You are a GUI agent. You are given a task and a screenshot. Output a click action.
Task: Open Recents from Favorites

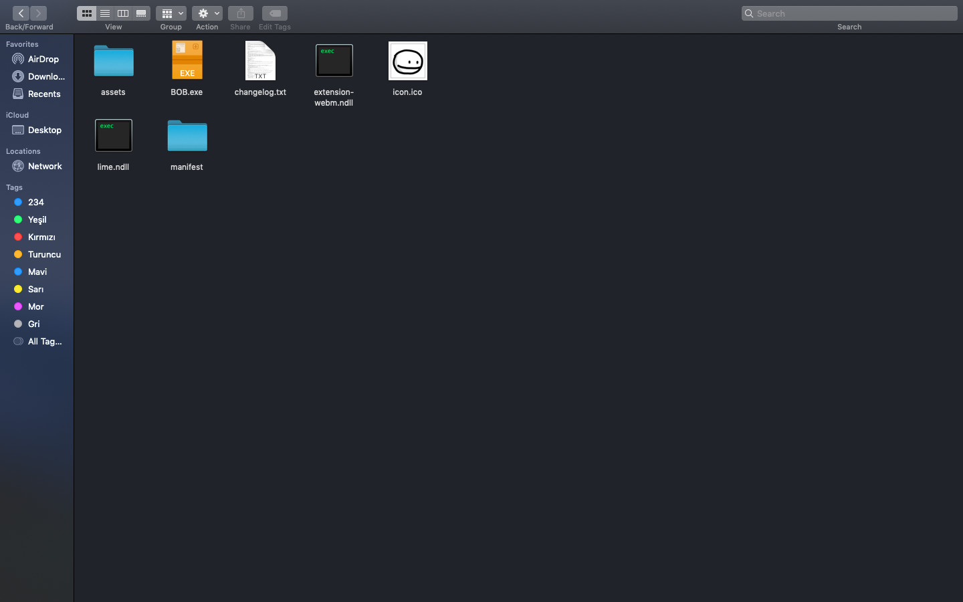[x=43, y=94]
